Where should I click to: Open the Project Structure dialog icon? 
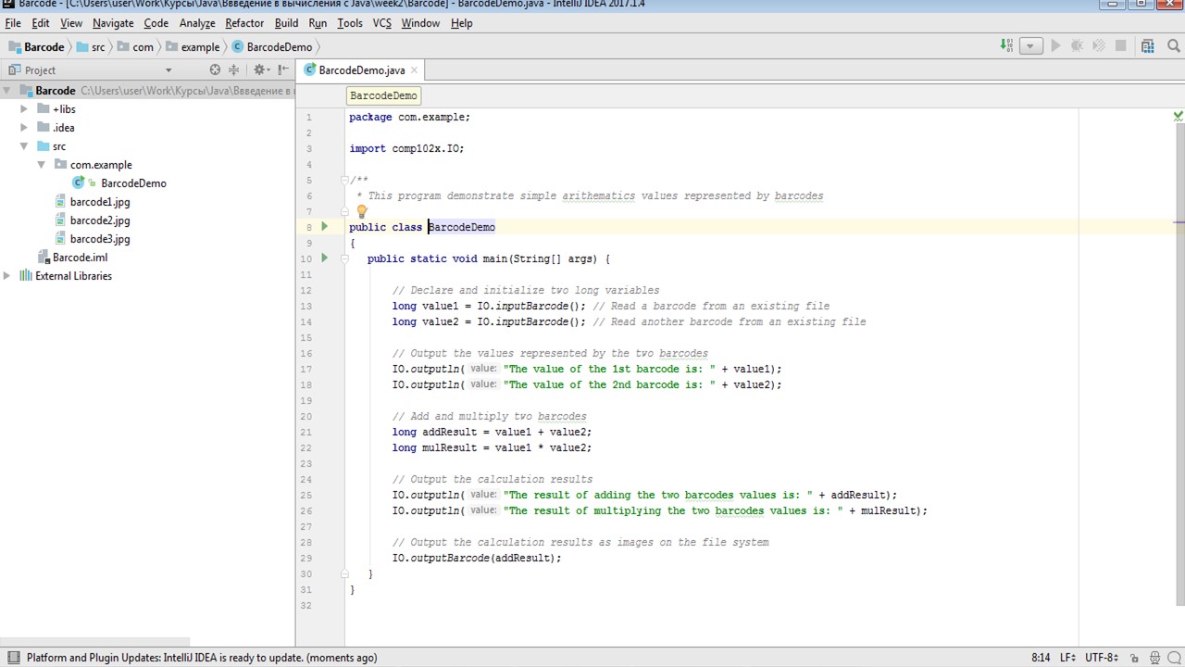coord(1148,46)
